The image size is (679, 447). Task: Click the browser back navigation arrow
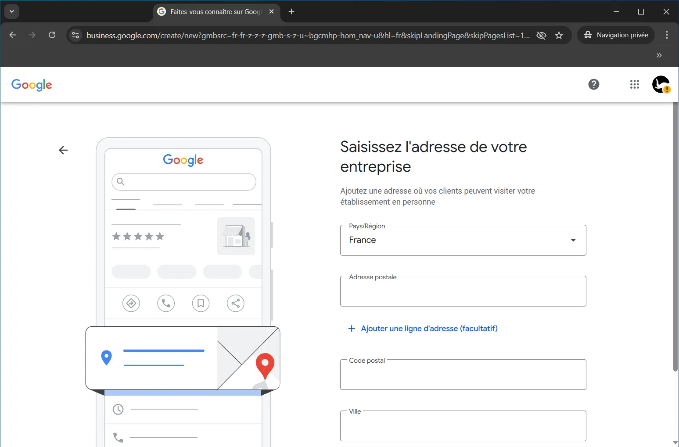(13, 35)
